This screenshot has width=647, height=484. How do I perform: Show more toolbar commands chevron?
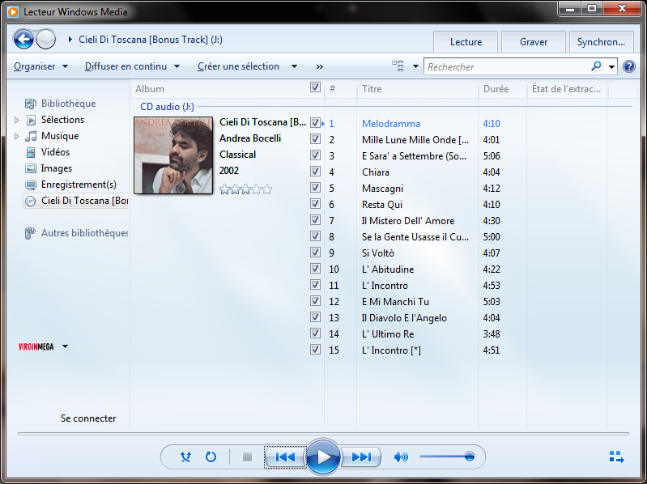(319, 67)
